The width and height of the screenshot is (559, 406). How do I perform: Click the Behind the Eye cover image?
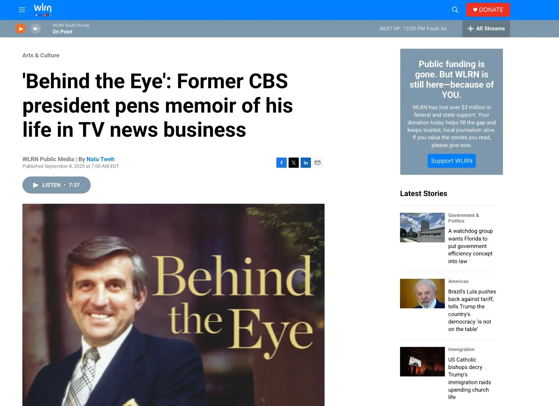[x=173, y=305]
